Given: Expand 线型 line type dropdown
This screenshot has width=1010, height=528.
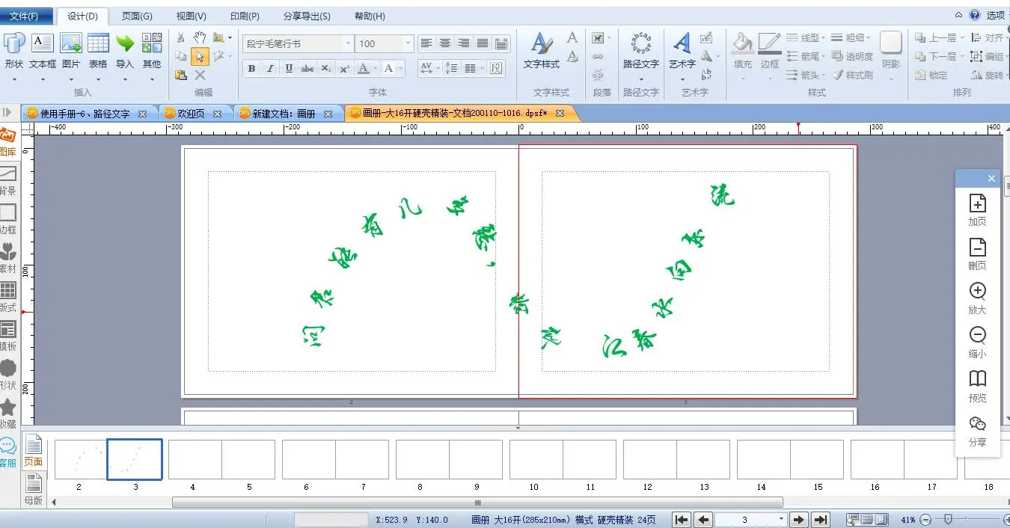Looking at the screenshot, I should click(823, 37).
